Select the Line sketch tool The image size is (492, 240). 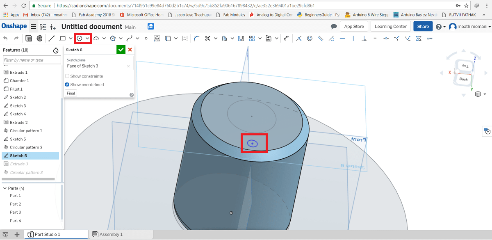(52, 39)
